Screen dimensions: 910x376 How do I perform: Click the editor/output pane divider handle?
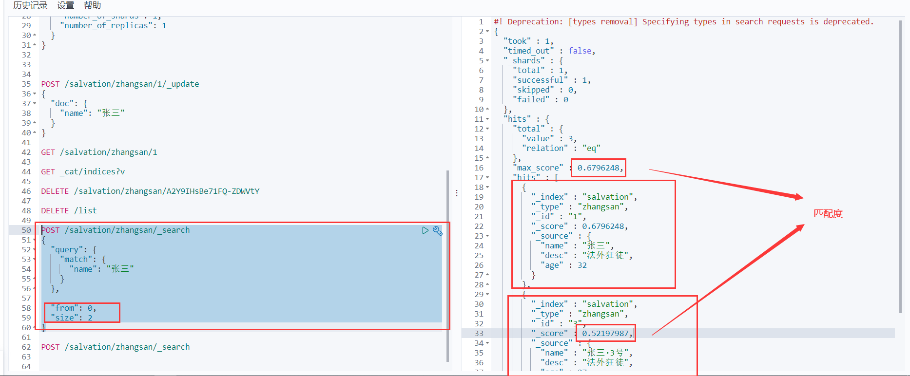click(x=457, y=193)
